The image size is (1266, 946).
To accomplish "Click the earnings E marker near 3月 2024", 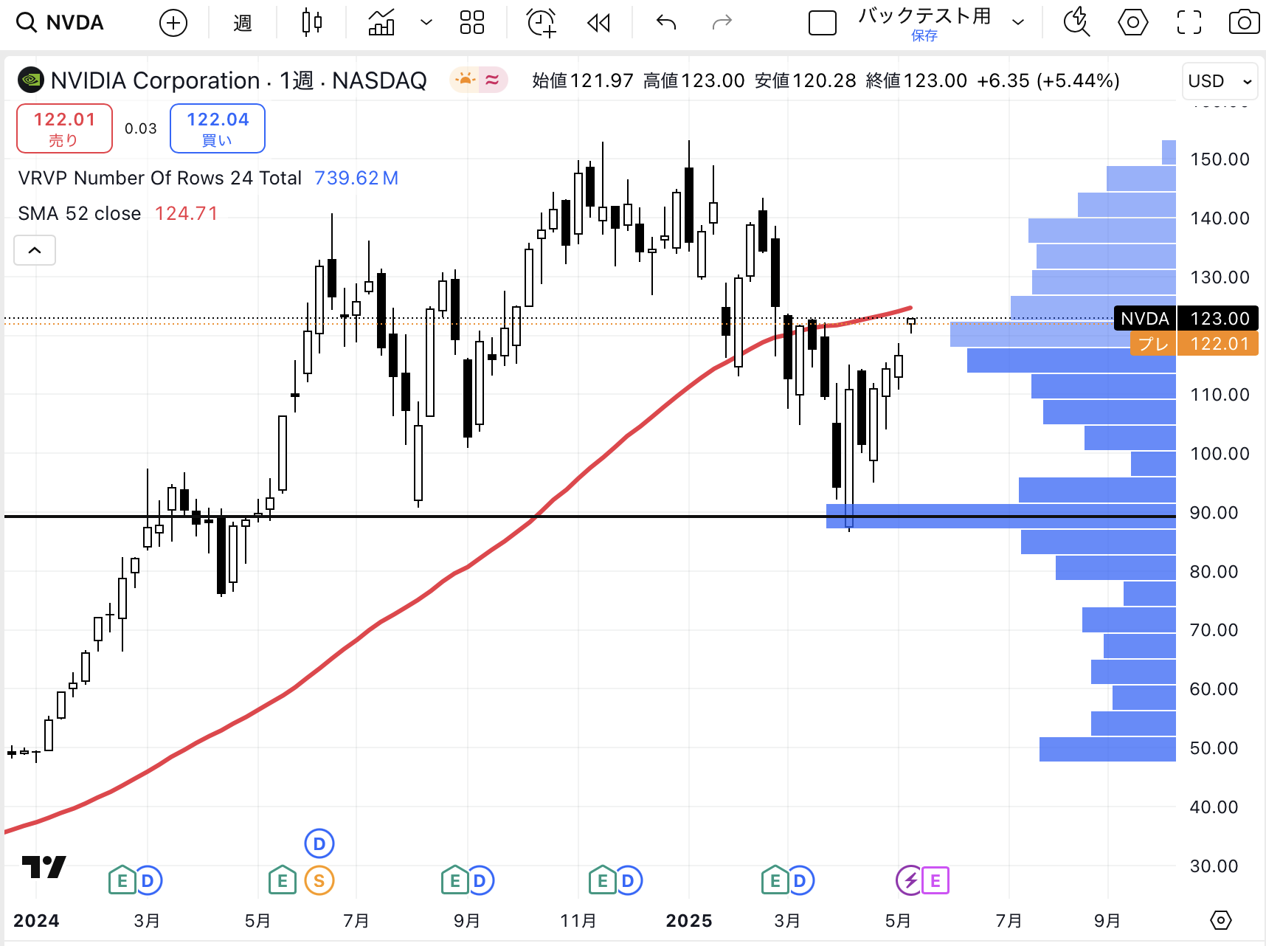I will pyautogui.click(x=122, y=880).
